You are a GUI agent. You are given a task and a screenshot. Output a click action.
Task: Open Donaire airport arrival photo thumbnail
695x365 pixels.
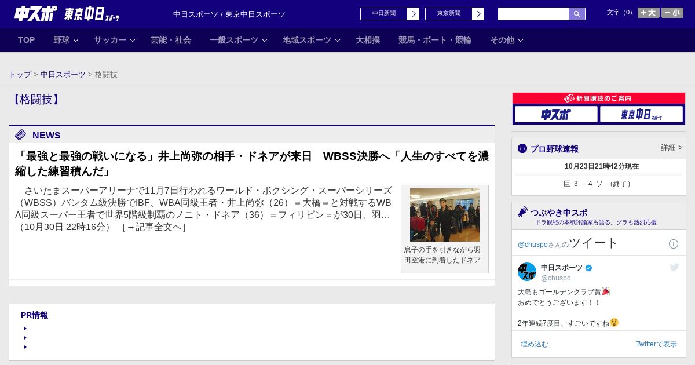pyautogui.click(x=445, y=215)
